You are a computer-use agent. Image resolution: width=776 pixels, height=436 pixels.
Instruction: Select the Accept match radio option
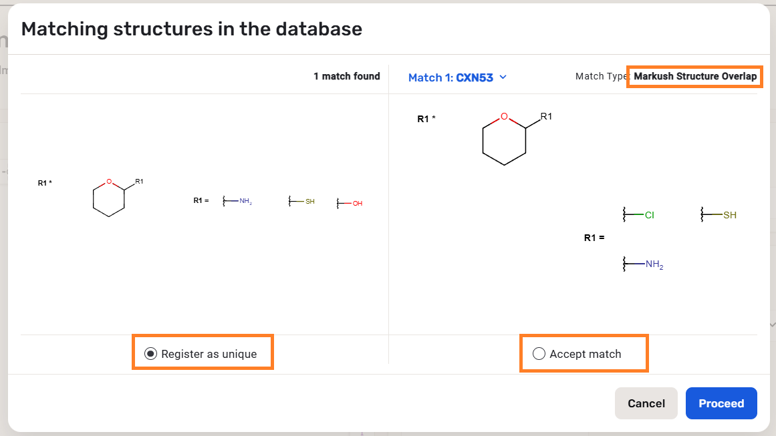tap(539, 354)
